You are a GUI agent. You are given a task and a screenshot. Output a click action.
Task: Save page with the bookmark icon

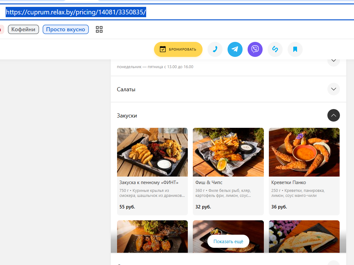pos(295,49)
